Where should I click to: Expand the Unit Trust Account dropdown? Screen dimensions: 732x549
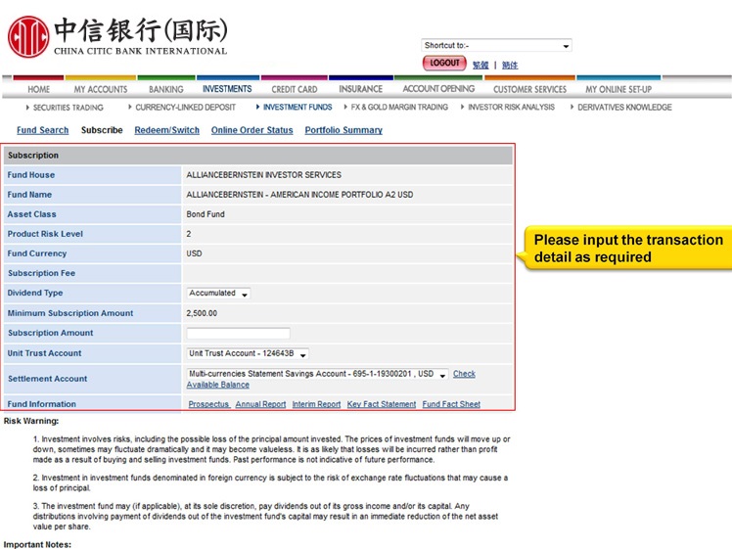[248, 354]
